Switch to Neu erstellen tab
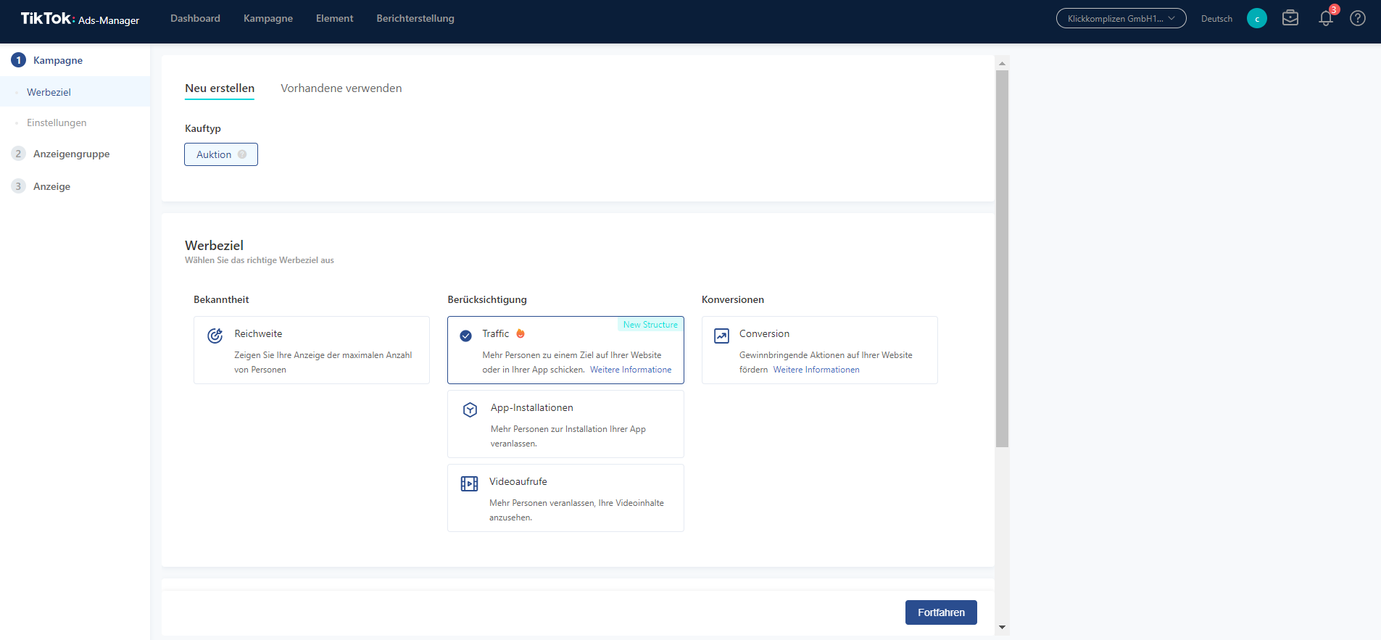This screenshot has width=1381, height=640. pos(220,88)
